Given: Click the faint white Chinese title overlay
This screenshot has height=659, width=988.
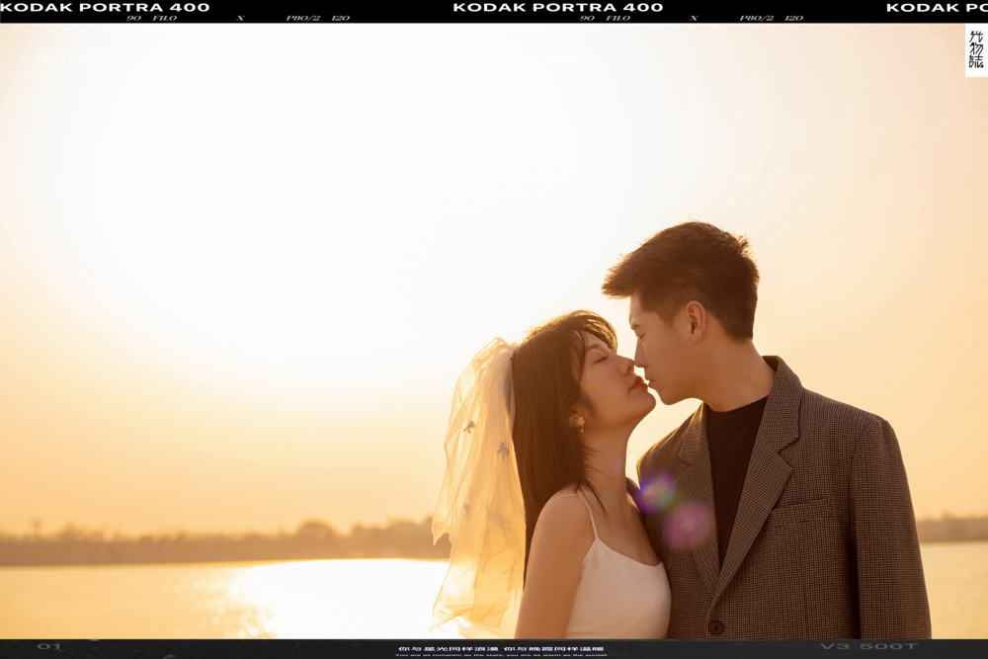Looking at the screenshot, I should pos(68,59).
